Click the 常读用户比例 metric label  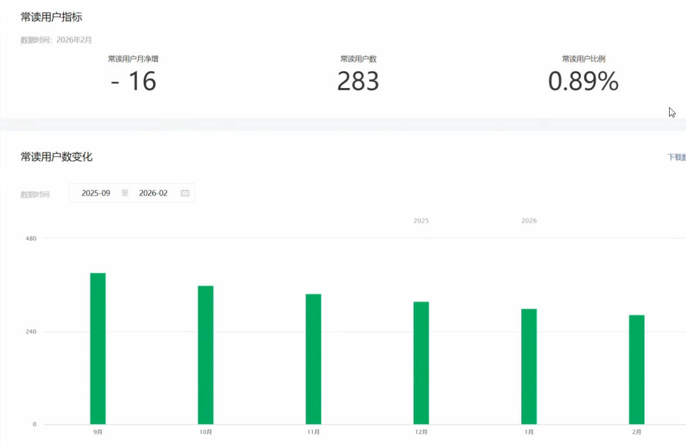pos(583,59)
